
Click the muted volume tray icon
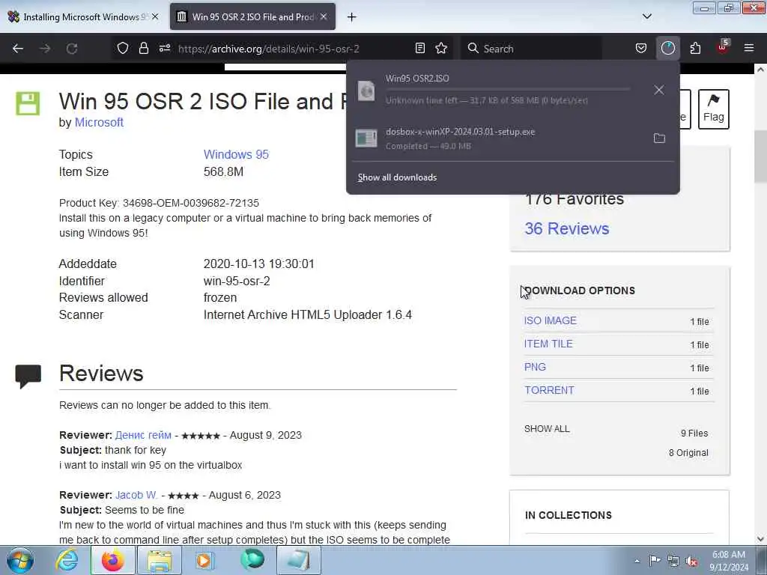point(691,561)
